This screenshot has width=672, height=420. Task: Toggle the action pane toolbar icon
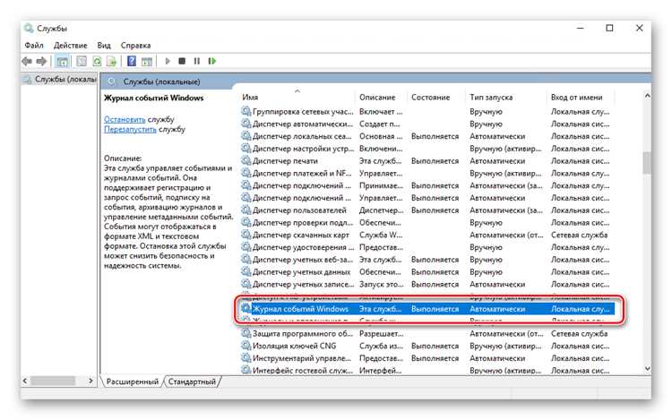(x=147, y=61)
